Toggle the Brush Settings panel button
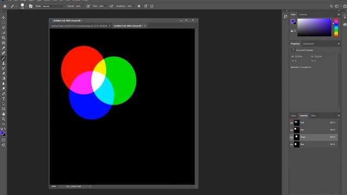 pyautogui.click(x=30, y=6)
